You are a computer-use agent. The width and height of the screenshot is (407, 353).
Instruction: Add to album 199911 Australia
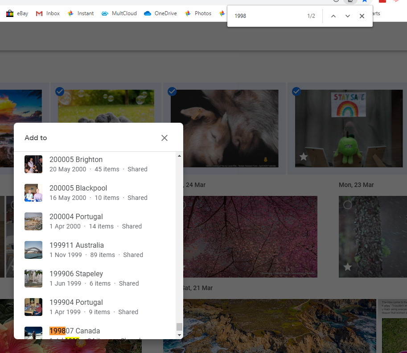tap(95, 250)
